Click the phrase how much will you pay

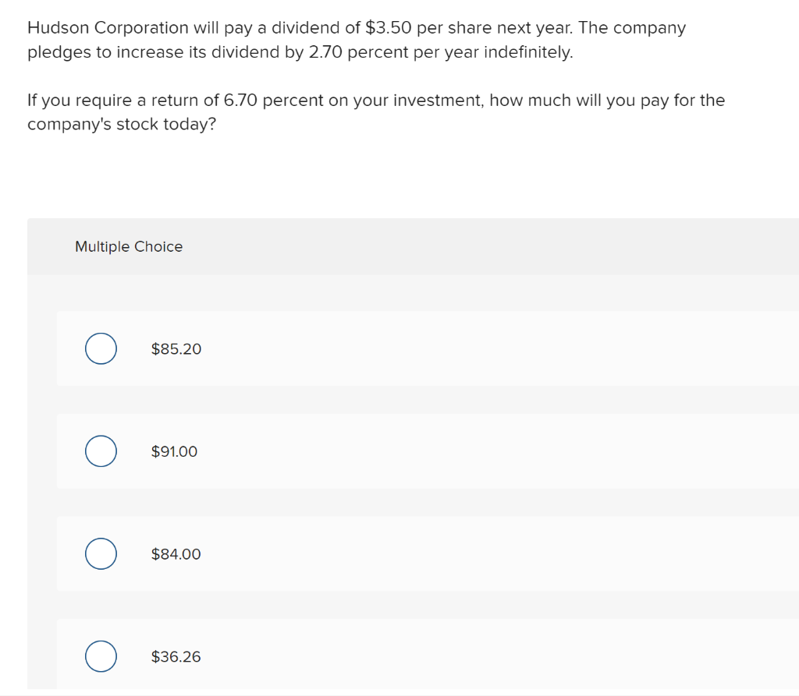click(x=575, y=101)
